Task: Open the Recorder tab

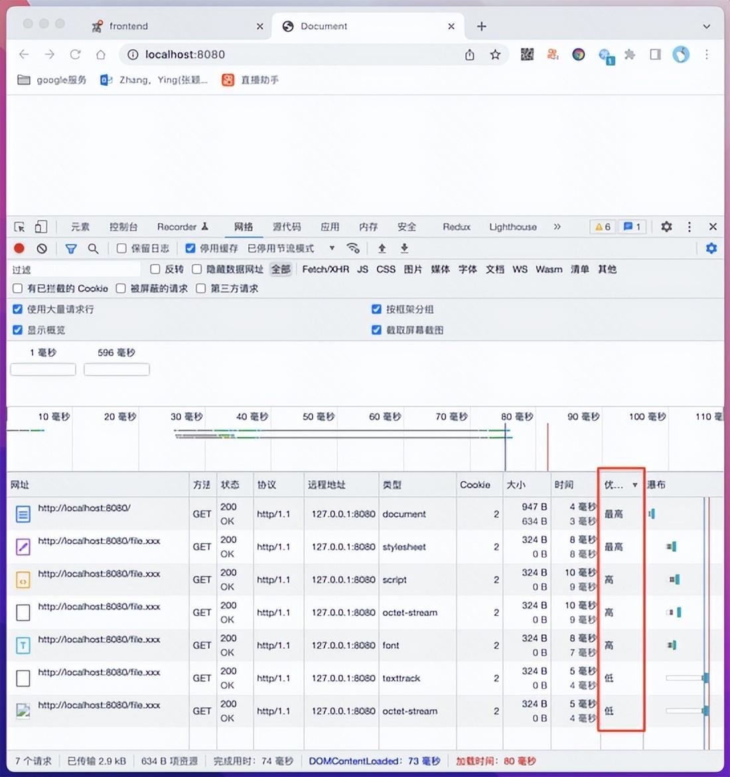Action: click(183, 227)
